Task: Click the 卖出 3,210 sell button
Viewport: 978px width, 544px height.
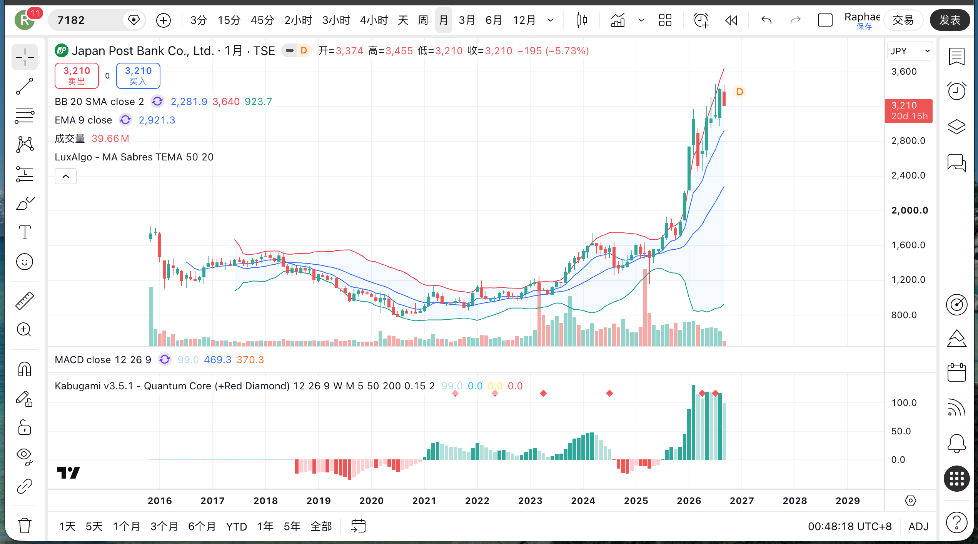Action: 77,75
